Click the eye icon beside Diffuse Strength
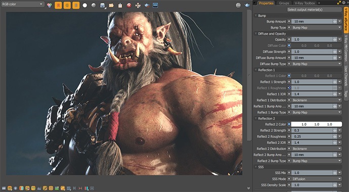The width and height of the screenshot is (349, 192). 335,52
